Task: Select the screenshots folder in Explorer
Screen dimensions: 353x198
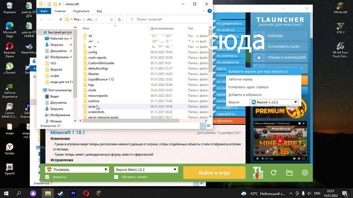Action: (96, 112)
